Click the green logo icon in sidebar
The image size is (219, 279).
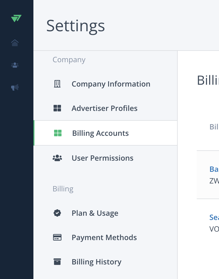click(x=16, y=19)
